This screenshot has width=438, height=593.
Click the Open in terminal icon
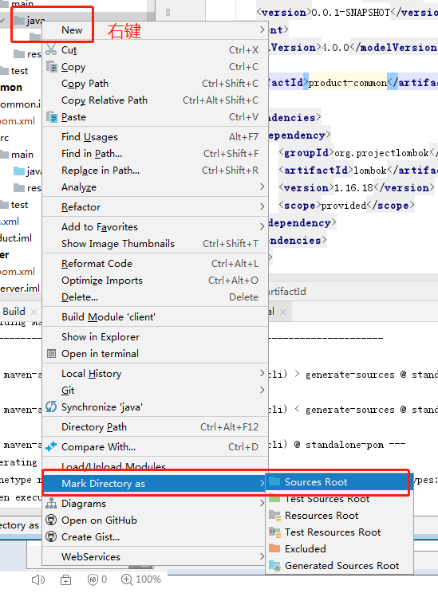(x=51, y=354)
